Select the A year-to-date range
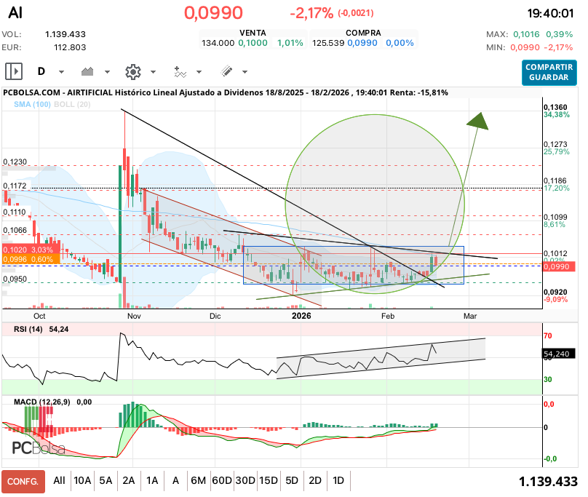This screenshot has height=497, width=588. click(175, 480)
